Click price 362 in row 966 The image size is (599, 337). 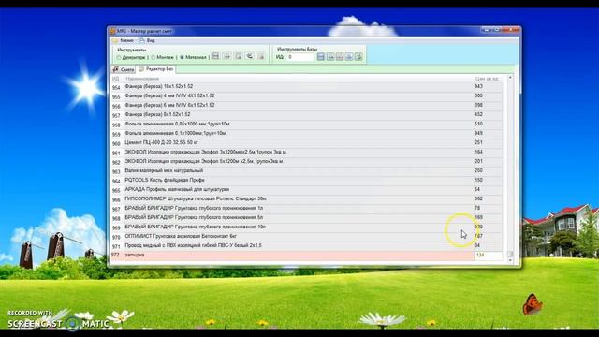pyautogui.click(x=478, y=198)
